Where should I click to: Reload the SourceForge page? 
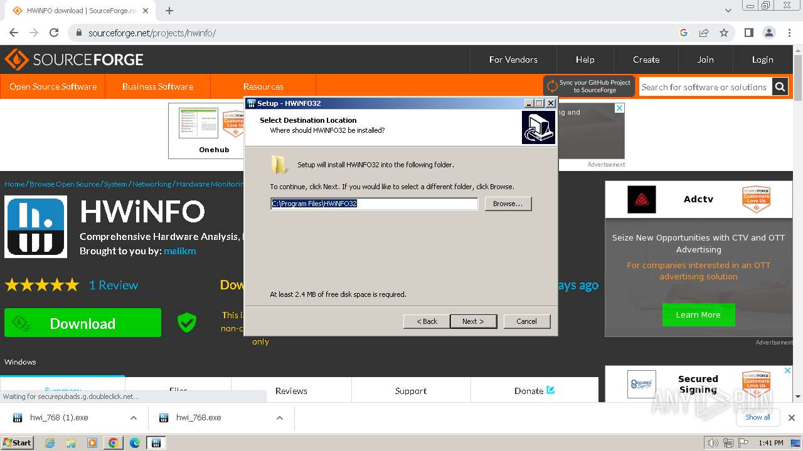(54, 33)
